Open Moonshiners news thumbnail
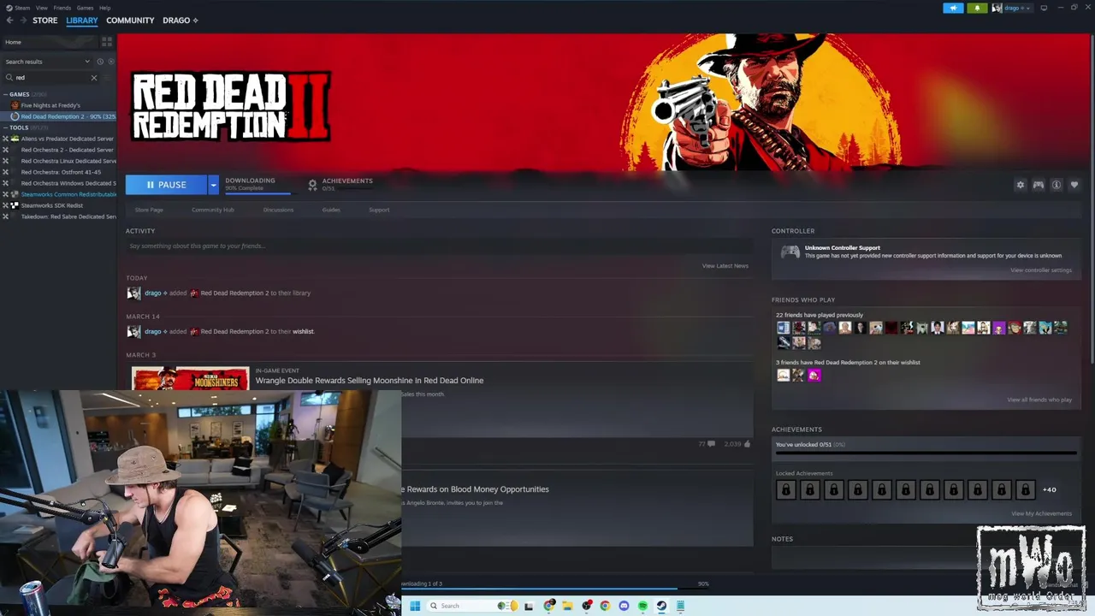This screenshot has width=1095, height=616. click(191, 378)
